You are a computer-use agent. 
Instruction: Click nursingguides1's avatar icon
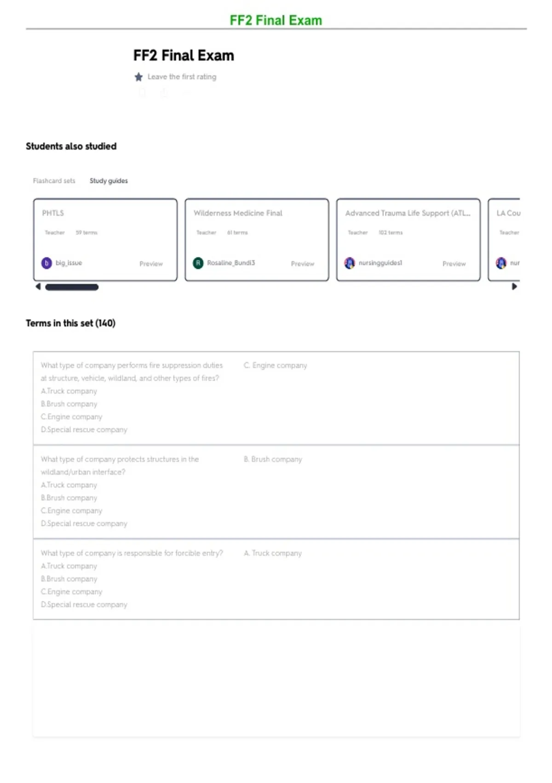click(350, 263)
